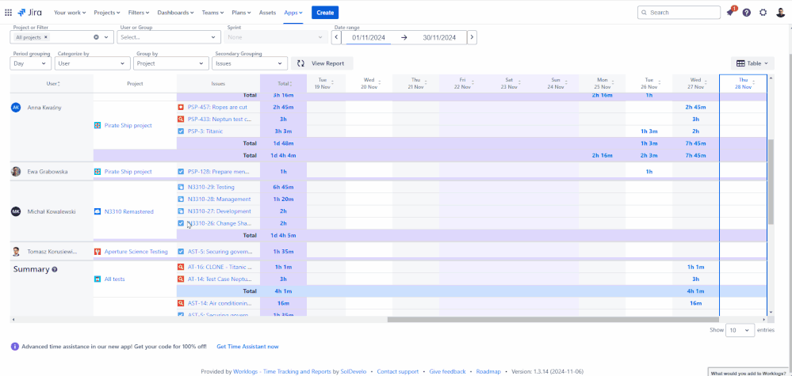Open the Filters menu
This screenshot has width=792, height=376.
click(138, 13)
